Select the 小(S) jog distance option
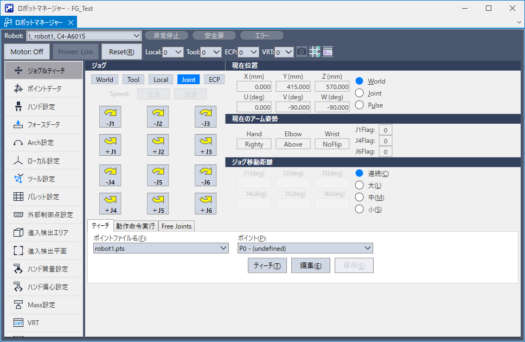 pos(358,208)
